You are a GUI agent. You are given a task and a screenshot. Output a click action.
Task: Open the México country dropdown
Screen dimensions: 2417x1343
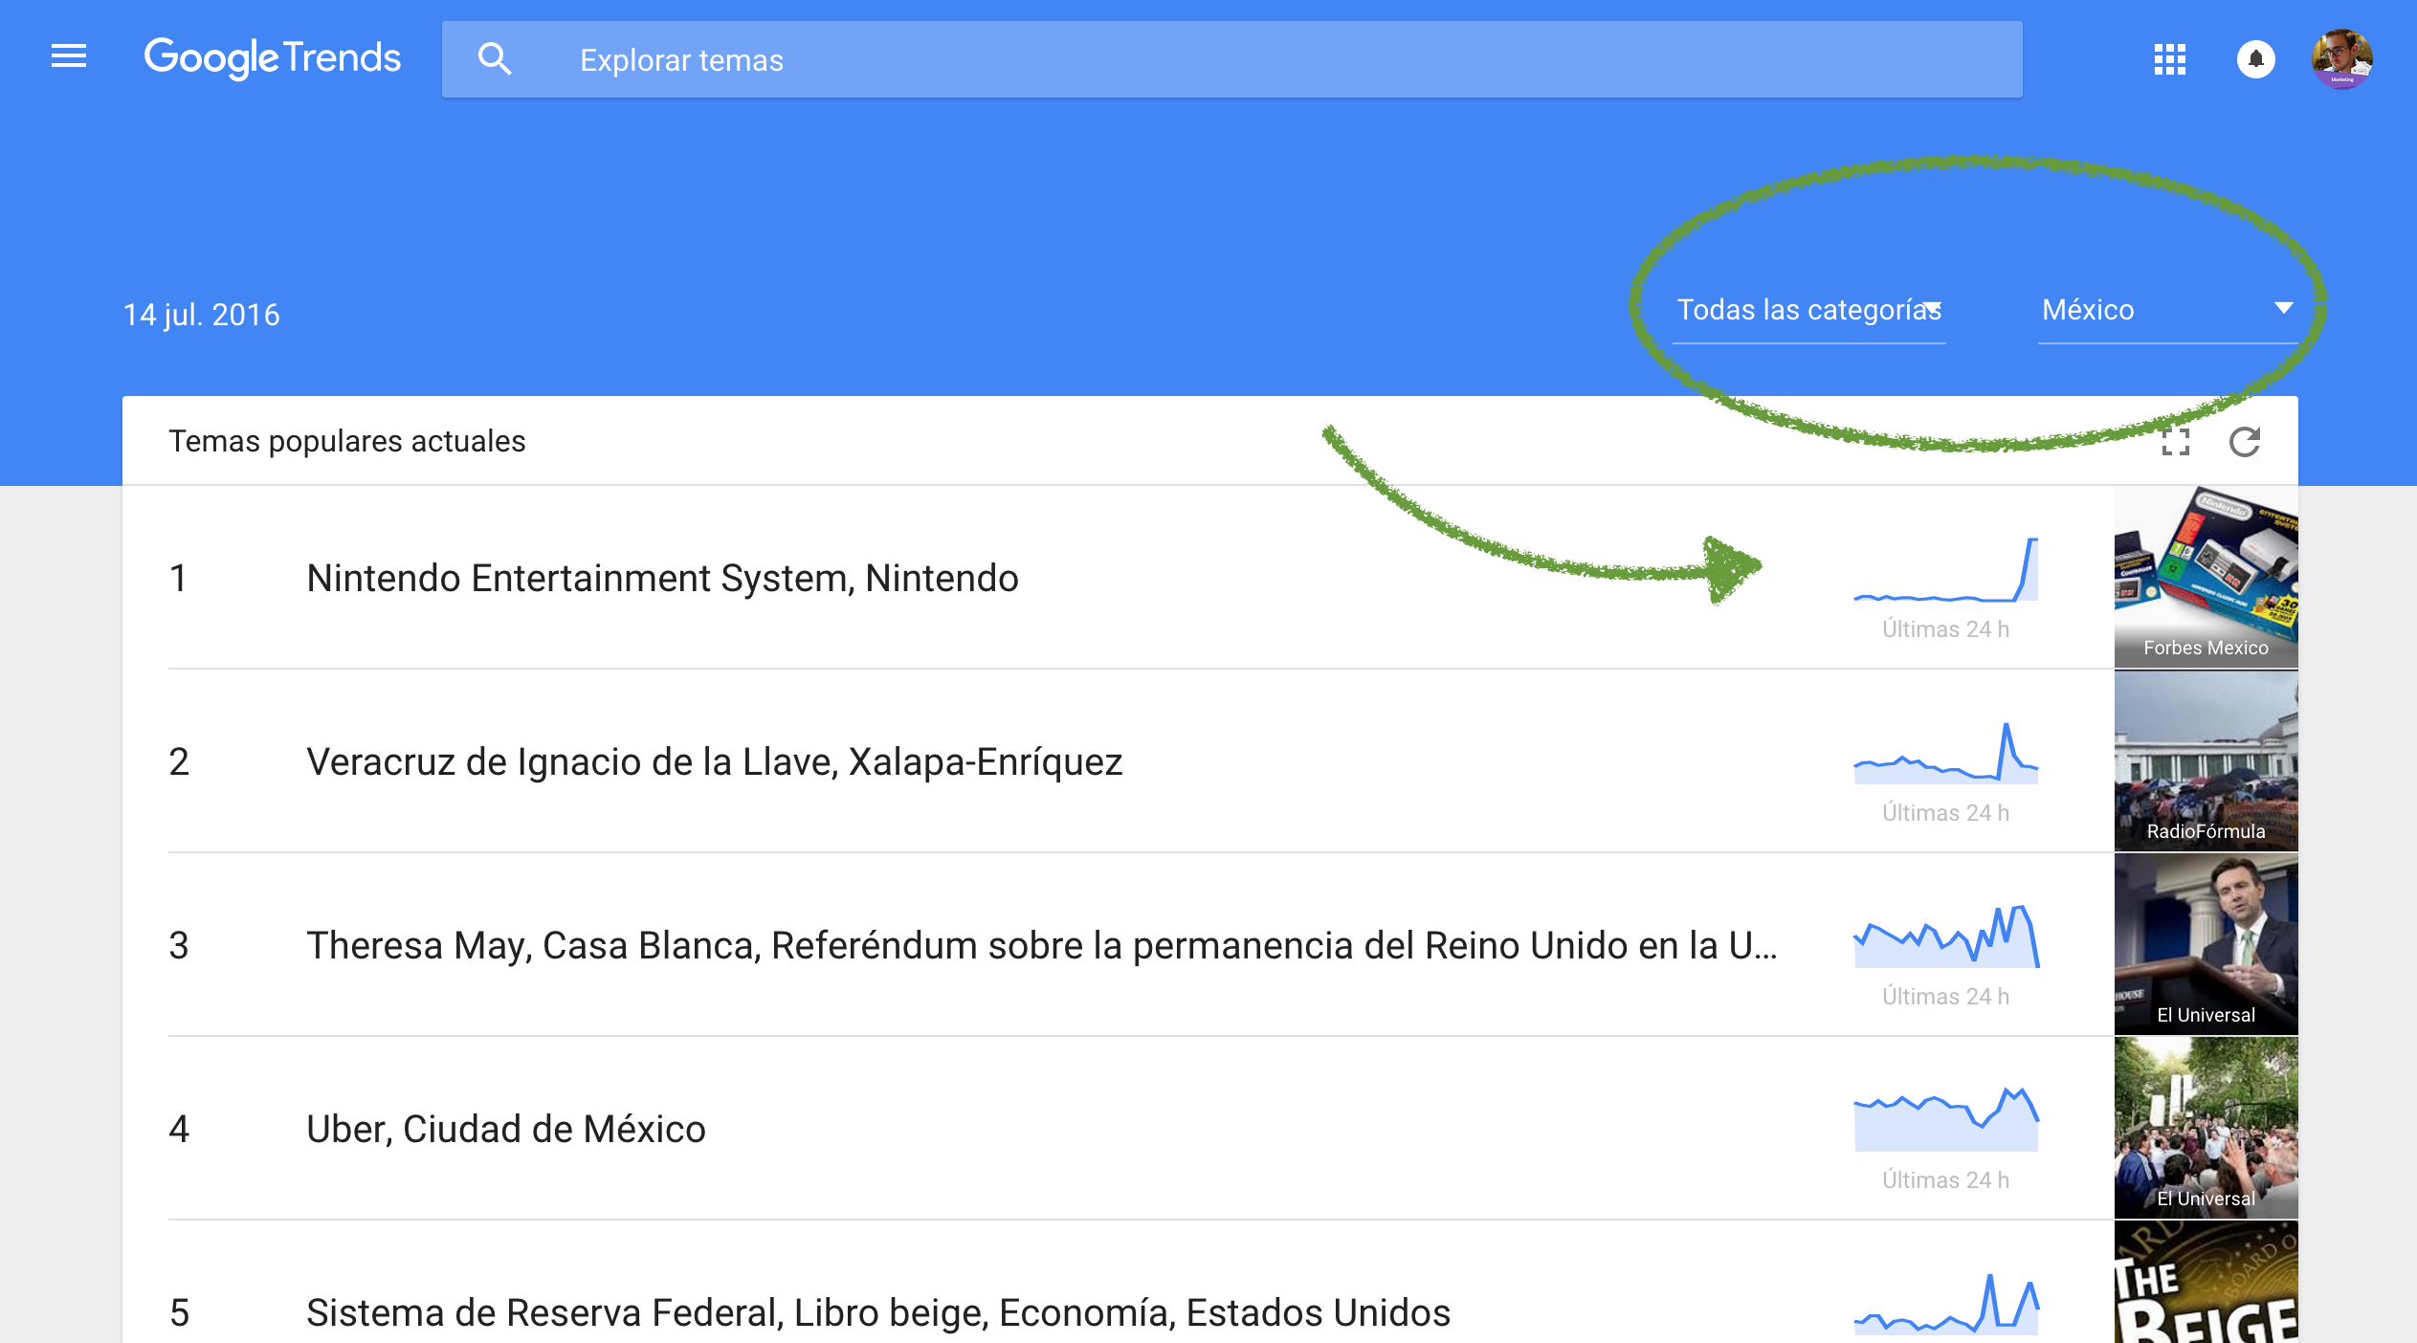pyautogui.click(x=2167, y=311)
